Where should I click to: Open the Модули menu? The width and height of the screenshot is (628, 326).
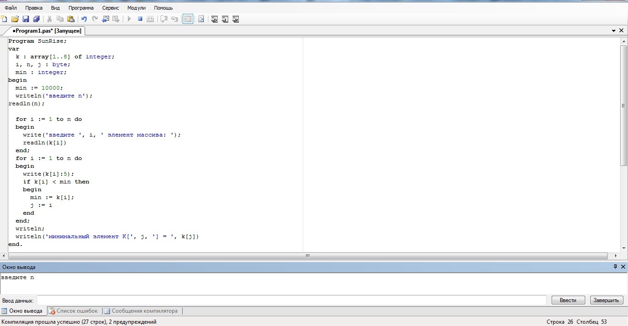tap(137, 8)
